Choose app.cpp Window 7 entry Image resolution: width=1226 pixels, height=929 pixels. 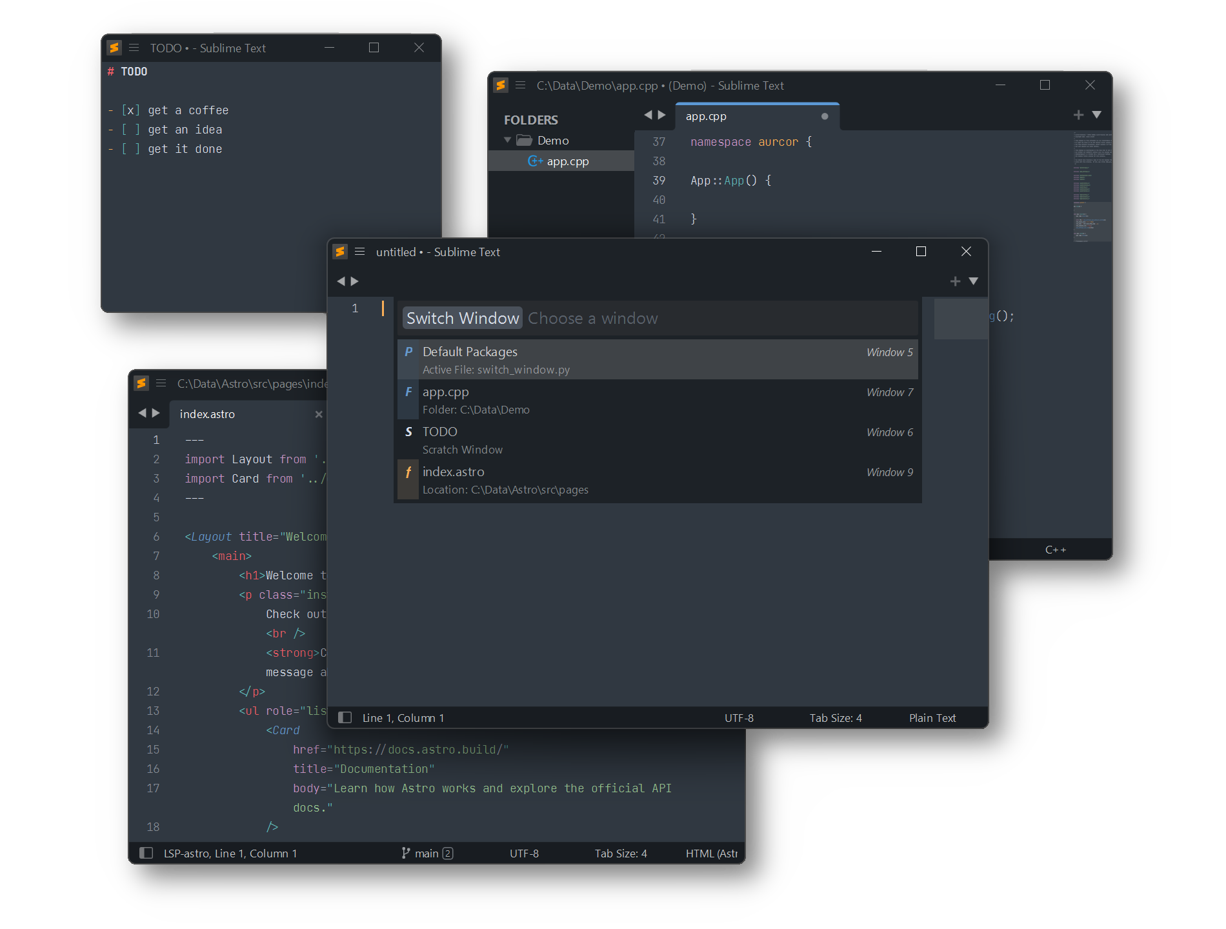pos(658,399)
